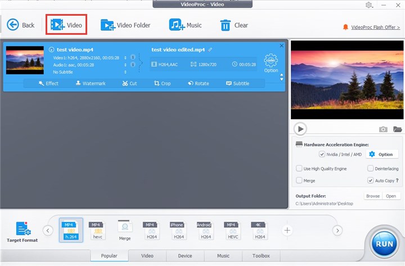Take a snapshot with camera icon
Screen dimensions: 405x266
(x=383, y=129)
